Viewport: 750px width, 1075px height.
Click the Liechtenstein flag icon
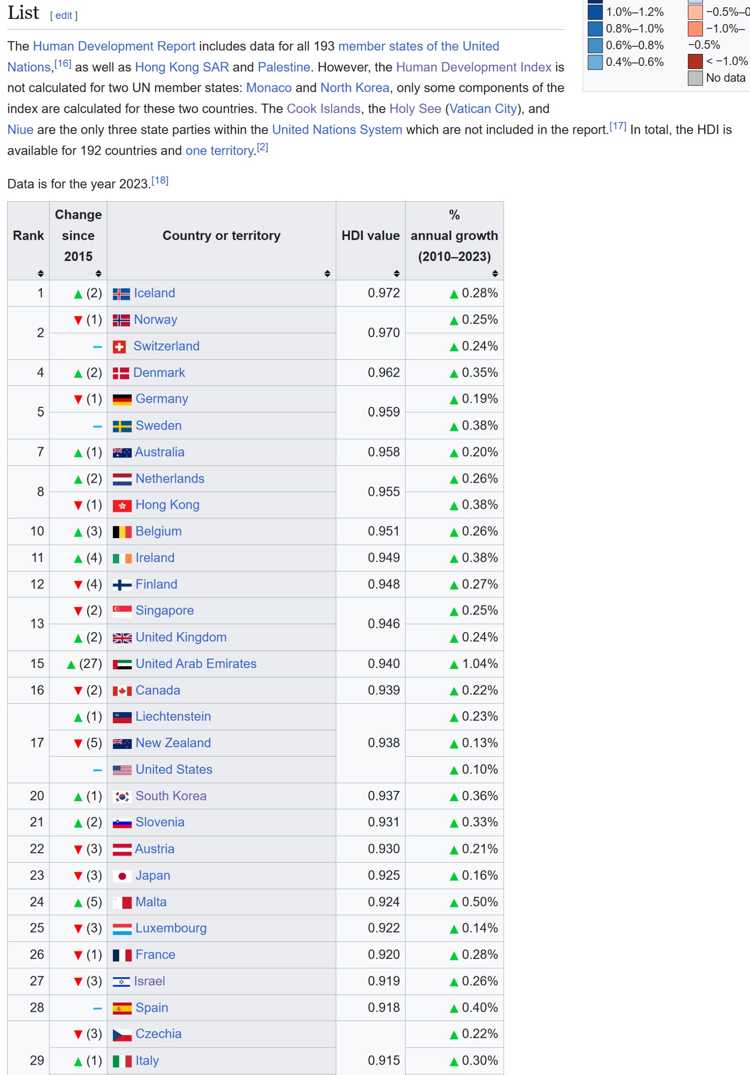122,717
